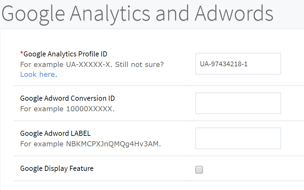Click the UA-97434218-1 value text
This screenshot has height=190, width=304.
224,64
